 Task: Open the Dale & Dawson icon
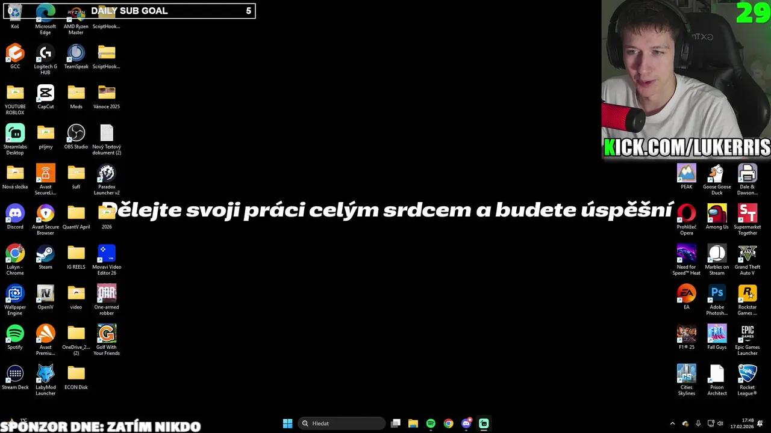[x=748, y=173]
